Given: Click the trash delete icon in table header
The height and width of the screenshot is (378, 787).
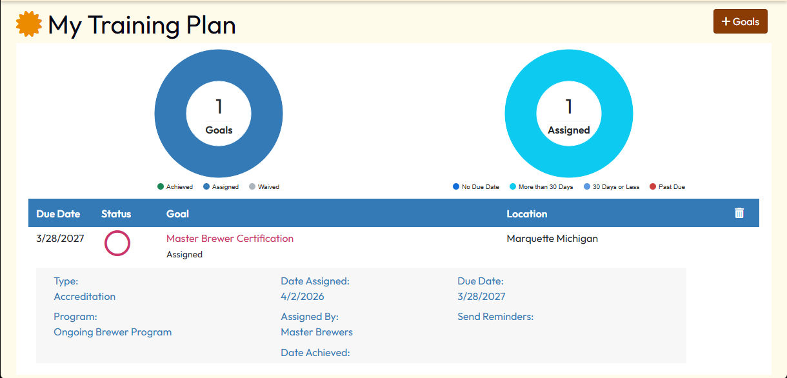Looking at the screenshot, I should click(739, 214).
